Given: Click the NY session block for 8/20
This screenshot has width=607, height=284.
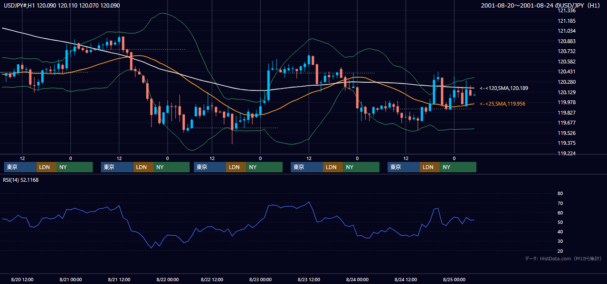Looking at the screenshot, I should pyautogui.click(x=75, y=167).
